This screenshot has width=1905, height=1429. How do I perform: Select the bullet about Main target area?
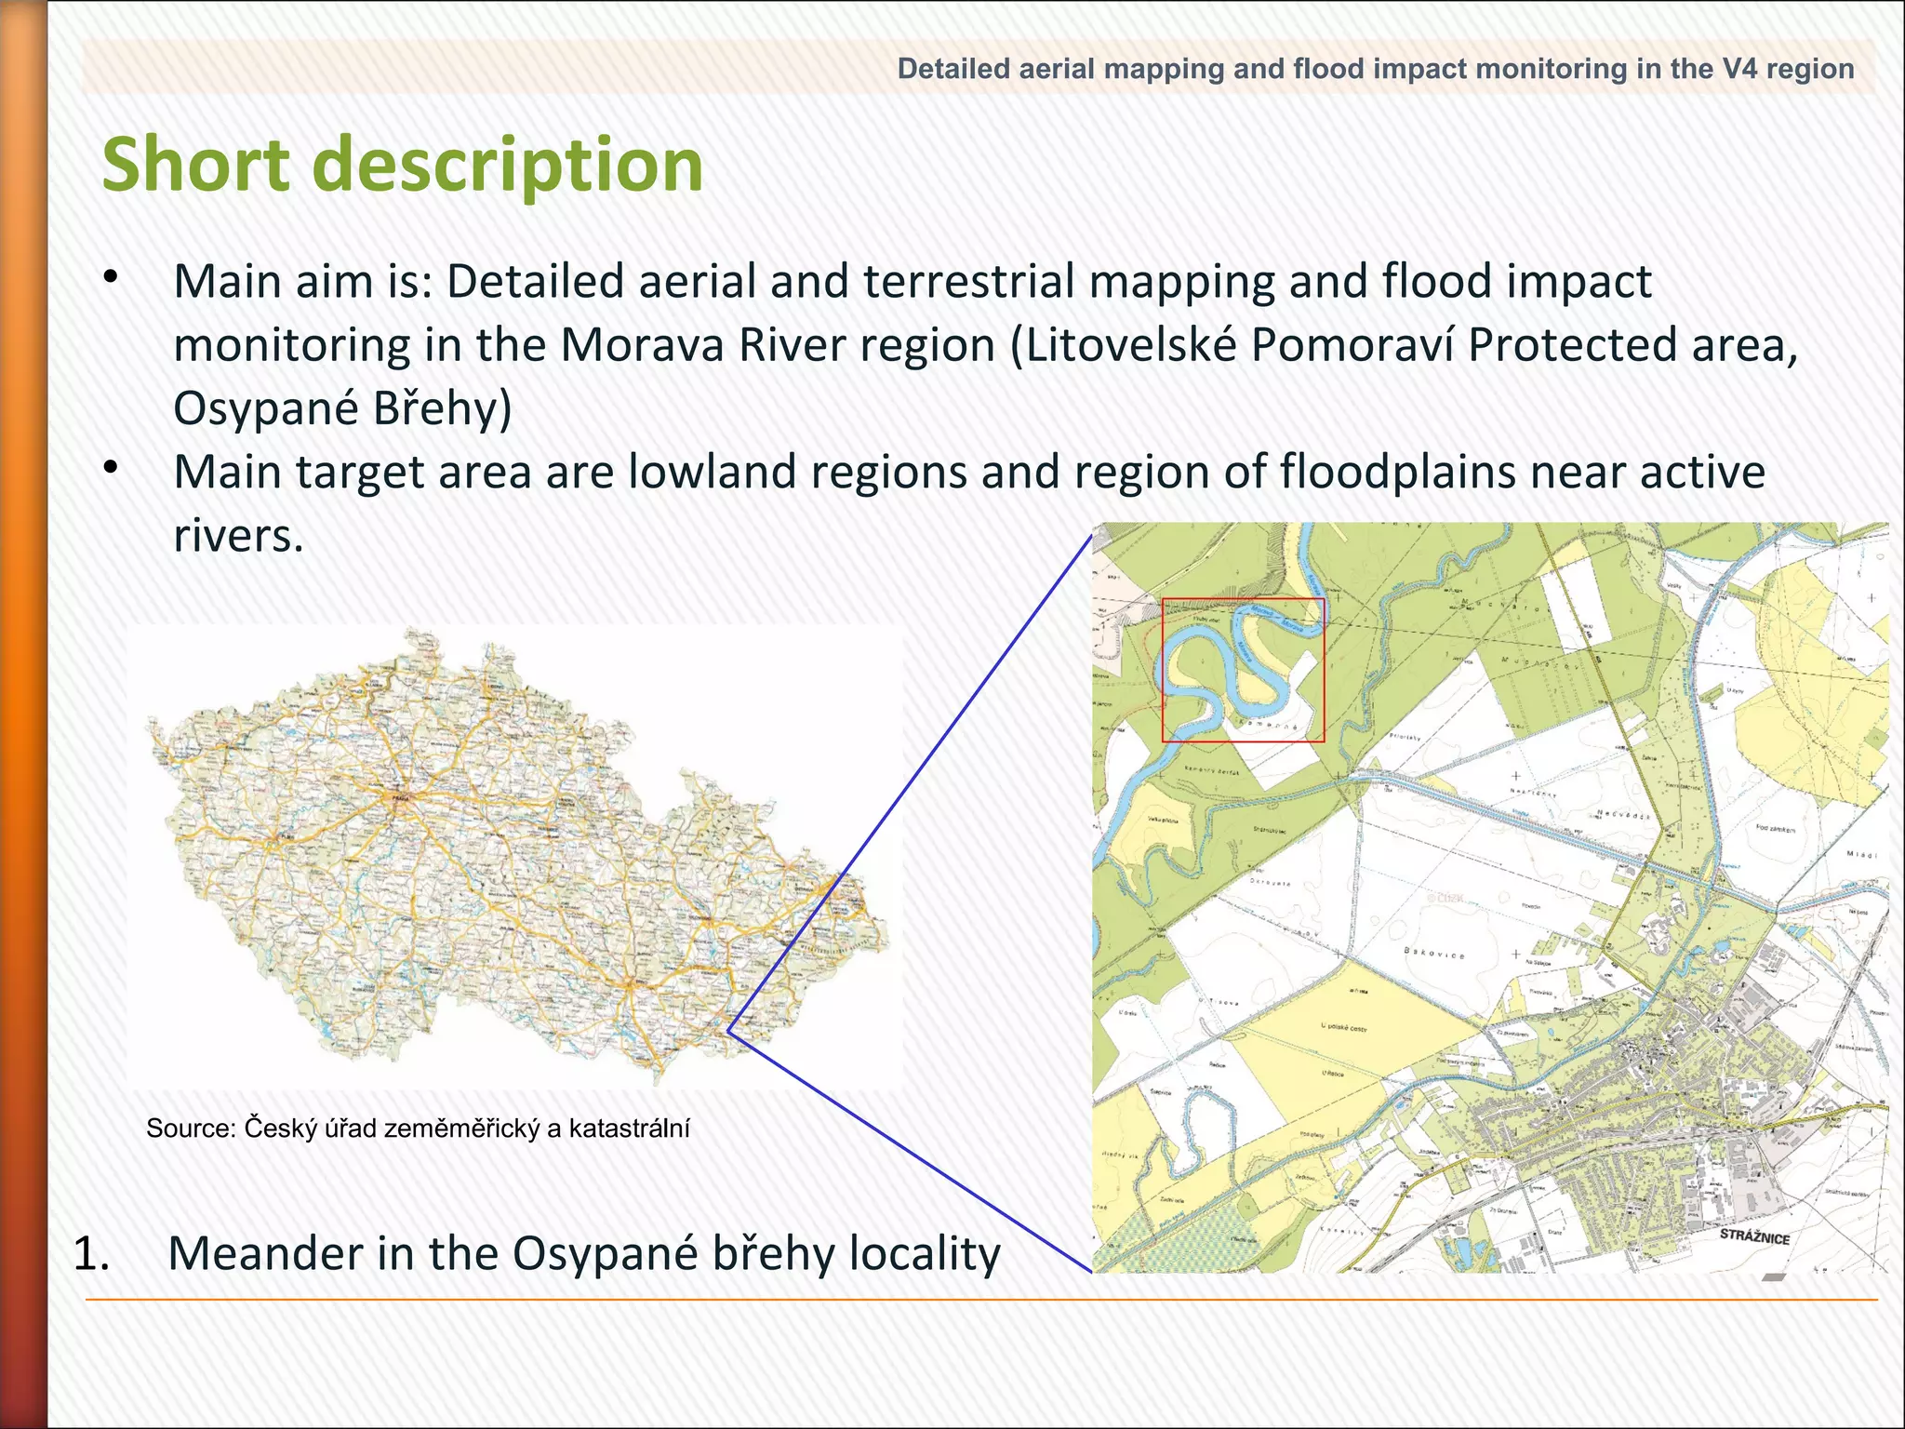(967, 472)
